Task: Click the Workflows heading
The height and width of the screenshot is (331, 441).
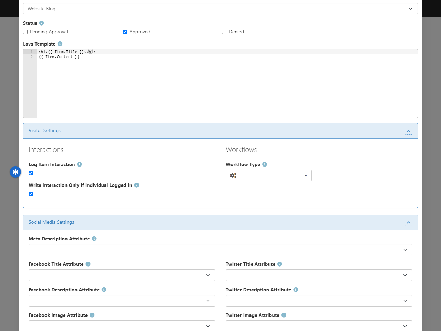Action: pyautogui.click(x=241, y=150)
